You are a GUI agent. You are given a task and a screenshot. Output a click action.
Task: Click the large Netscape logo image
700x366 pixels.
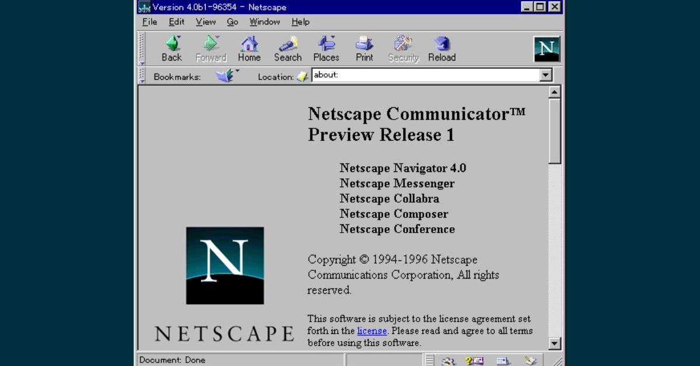[225, 266]
